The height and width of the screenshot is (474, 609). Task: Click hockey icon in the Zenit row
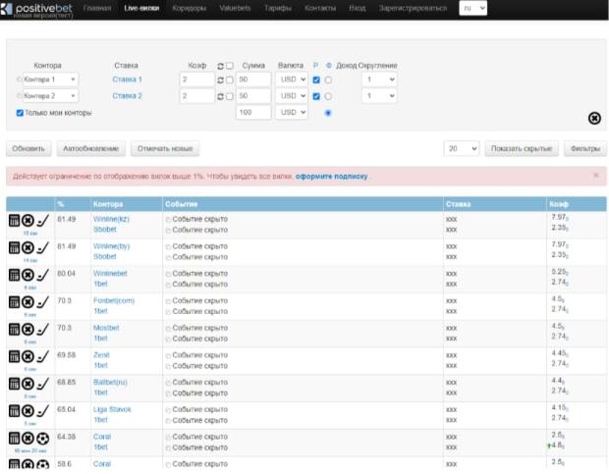click(x=42, y=356)
